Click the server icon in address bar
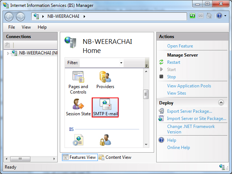232x174 pixels. [36, 16]
